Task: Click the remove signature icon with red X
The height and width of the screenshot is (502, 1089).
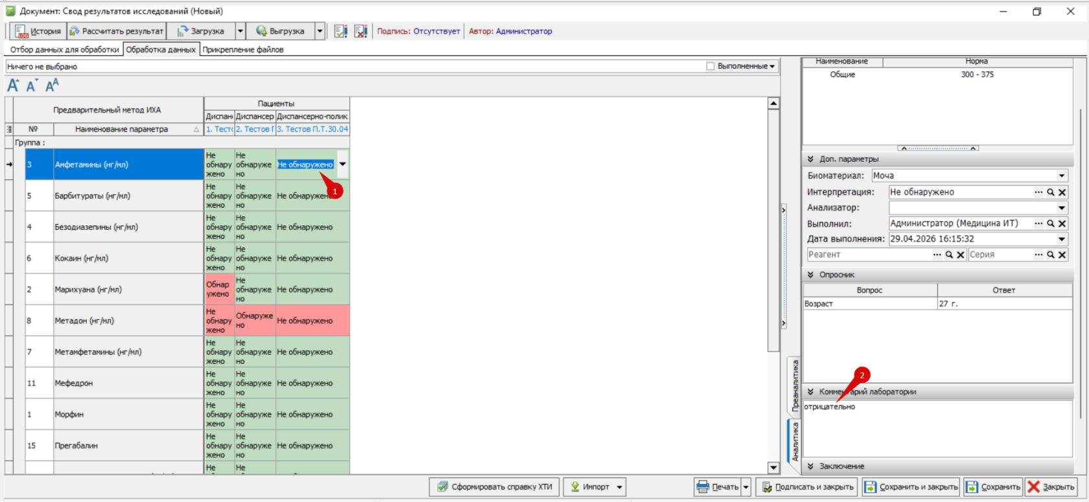Action: (x=361, y=31)
